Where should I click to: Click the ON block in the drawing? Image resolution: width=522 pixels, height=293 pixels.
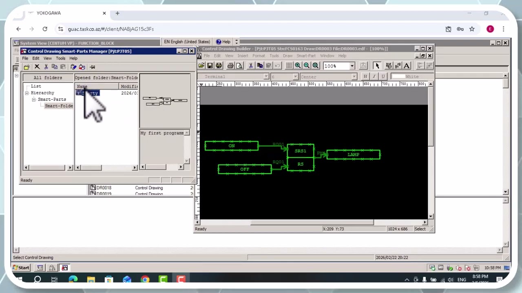tap(231, 146)
